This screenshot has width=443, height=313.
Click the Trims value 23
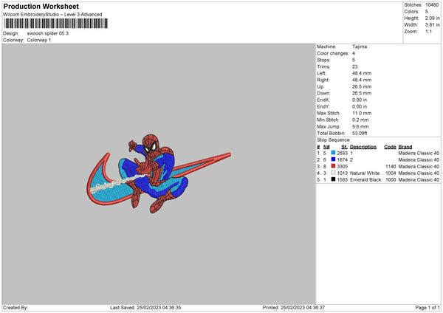tap(355, 66)
